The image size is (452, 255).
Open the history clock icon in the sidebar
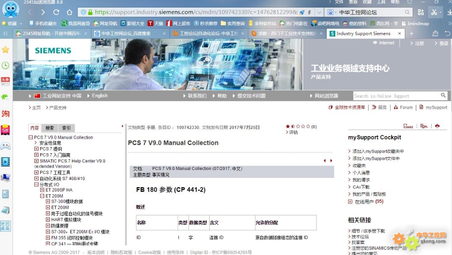(5, 65)
